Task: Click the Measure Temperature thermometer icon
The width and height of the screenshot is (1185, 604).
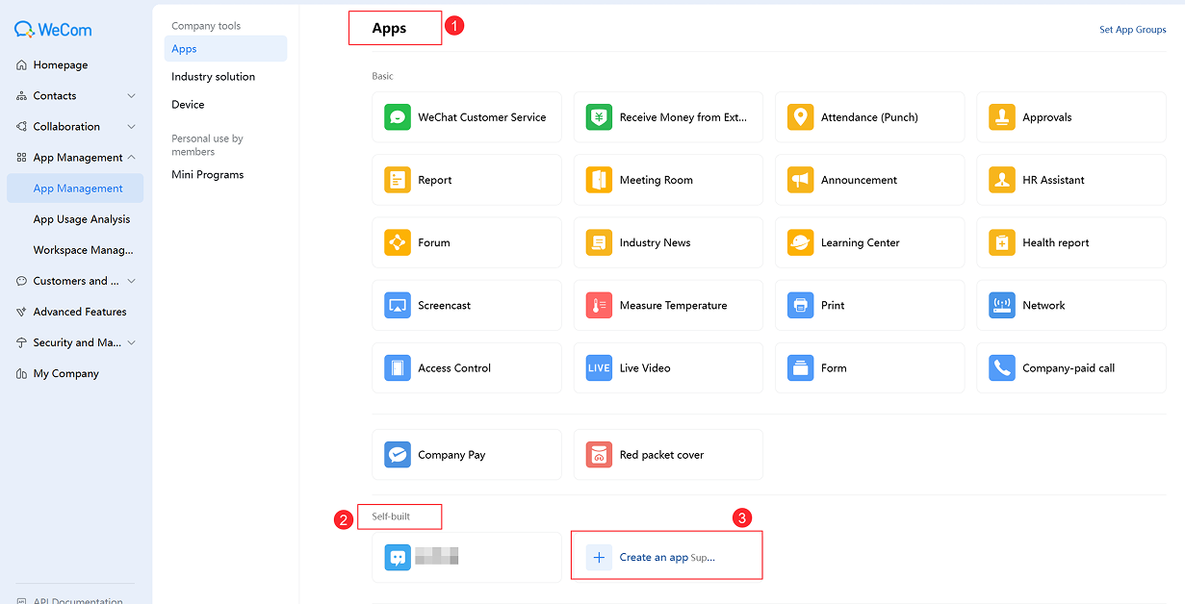Action: (x=599, y=306)
